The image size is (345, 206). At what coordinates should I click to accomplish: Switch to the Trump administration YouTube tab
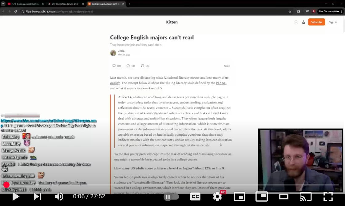(x=25, y=4)
